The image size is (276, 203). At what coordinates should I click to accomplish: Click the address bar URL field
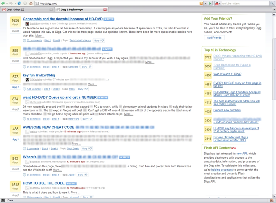(117, 3)
